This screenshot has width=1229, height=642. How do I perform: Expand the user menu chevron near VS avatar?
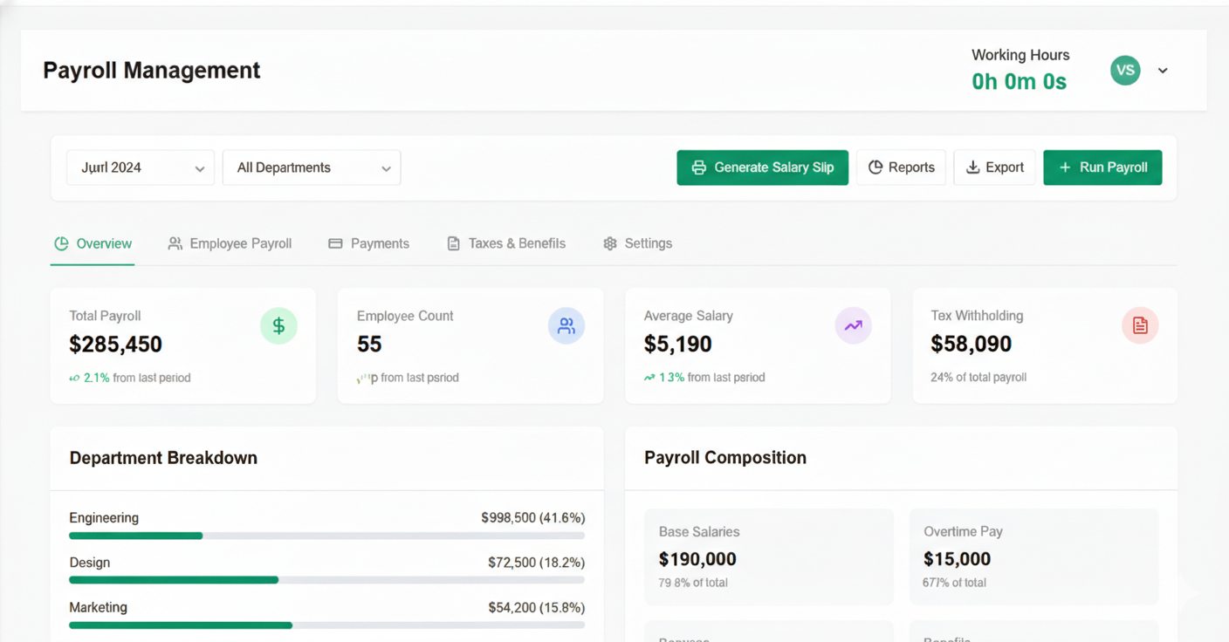(1163, 71)
